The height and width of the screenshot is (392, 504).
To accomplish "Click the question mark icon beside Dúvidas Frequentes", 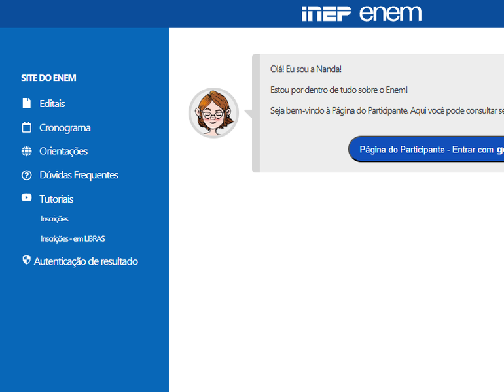I will point(26,175).
